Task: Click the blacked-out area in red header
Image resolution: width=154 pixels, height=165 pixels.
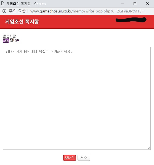Action: (x=131, y=20)
